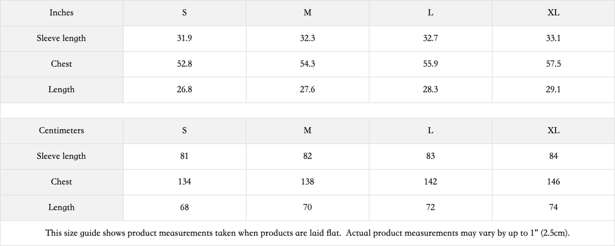
Task: Click the Inches header cell
Action: click(61, 13)
